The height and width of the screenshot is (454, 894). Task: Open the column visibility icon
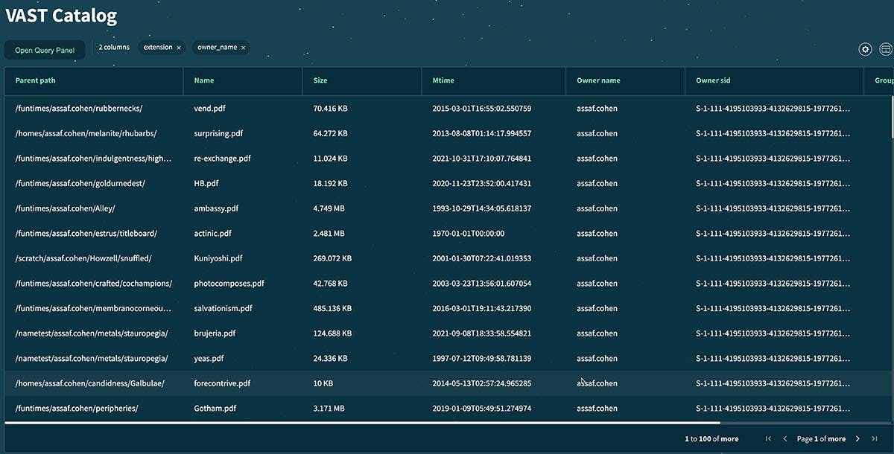pyautogui.click(x=885, y=48)
